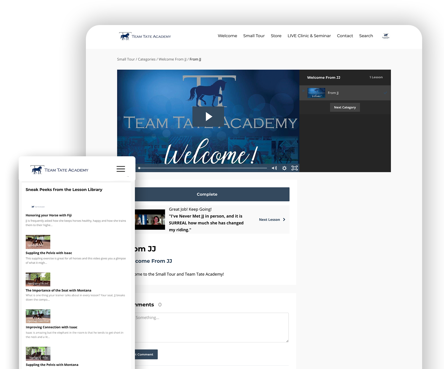Image resolution: width=444 pixels, height=369 pixels.
Task: Click the Next Lesson chevron arrow
Action: 284,220
